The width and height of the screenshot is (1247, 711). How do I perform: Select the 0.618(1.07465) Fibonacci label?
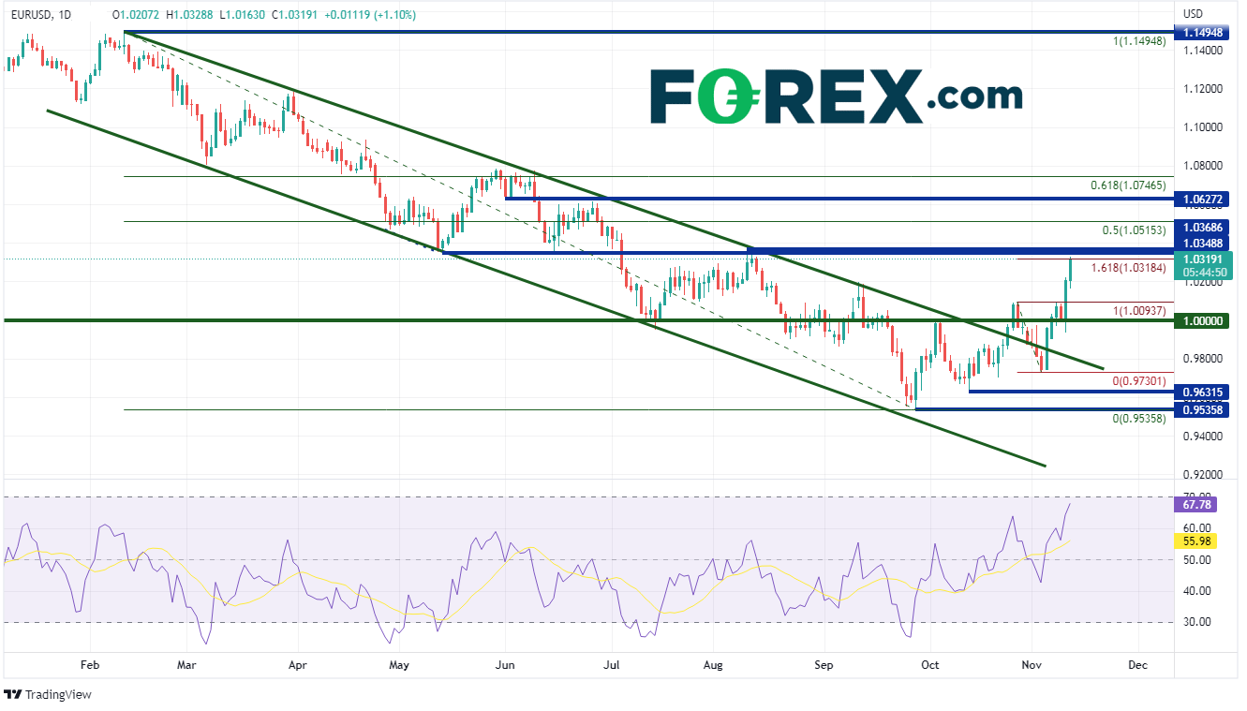point(1128,186)
